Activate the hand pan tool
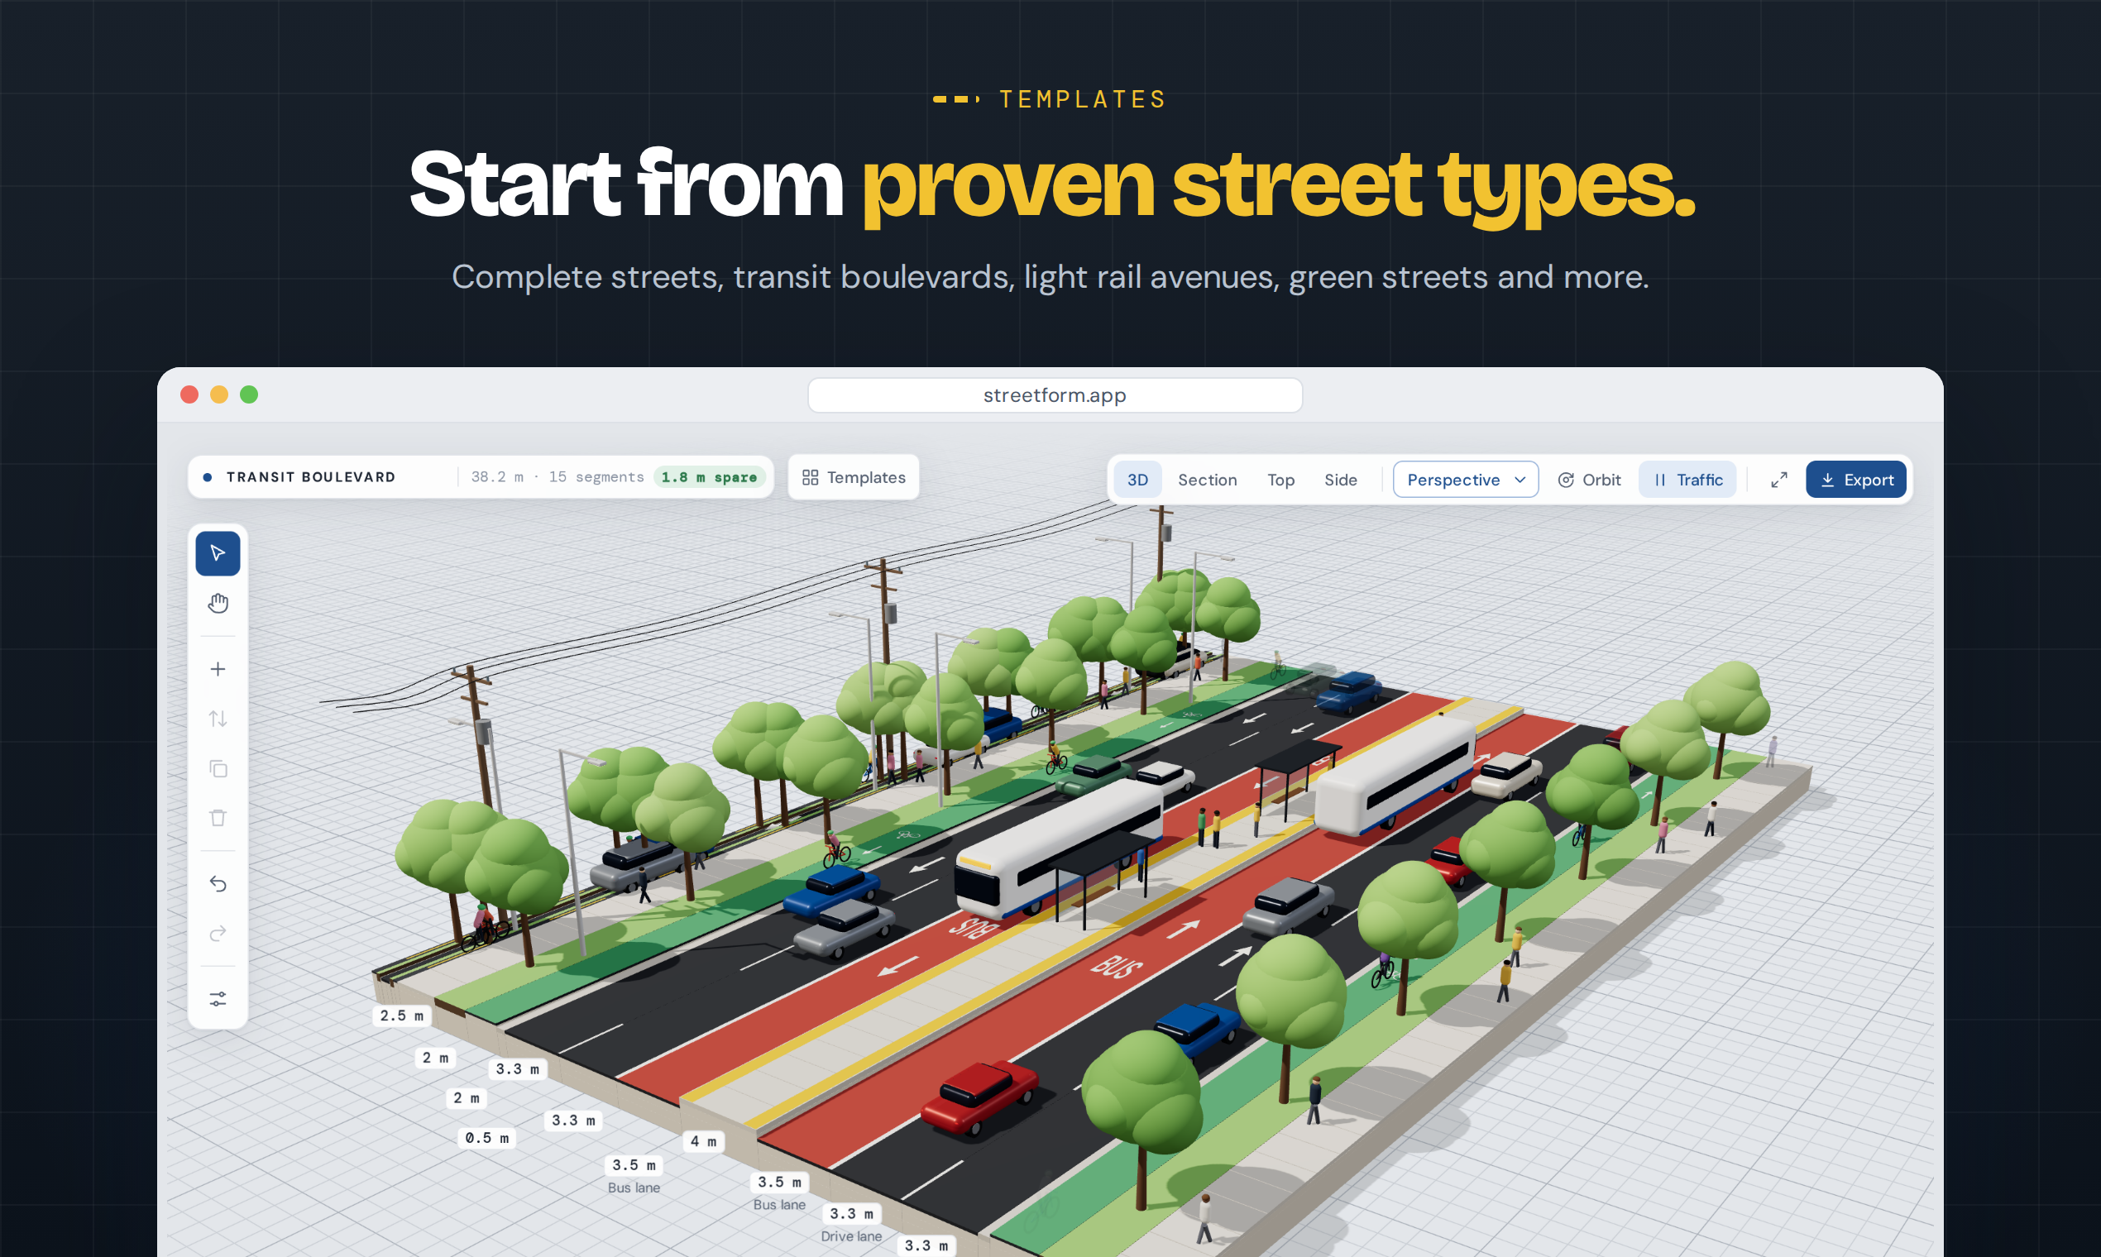The width and height of the screenshot is (2101, 1257). pyautogui.click(x=218, y=603)
